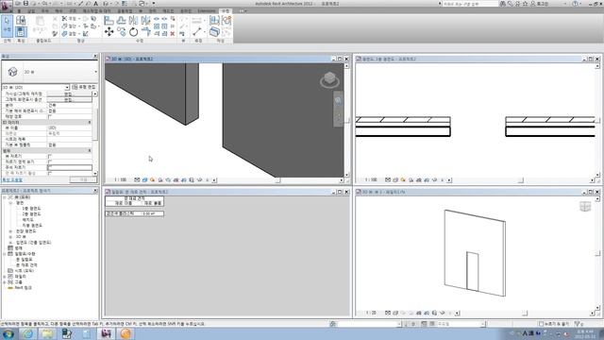The height and width of the screenshot is (340, 604).
Task: Click 편집 button for graphic display options row
Action: [69, 99]
